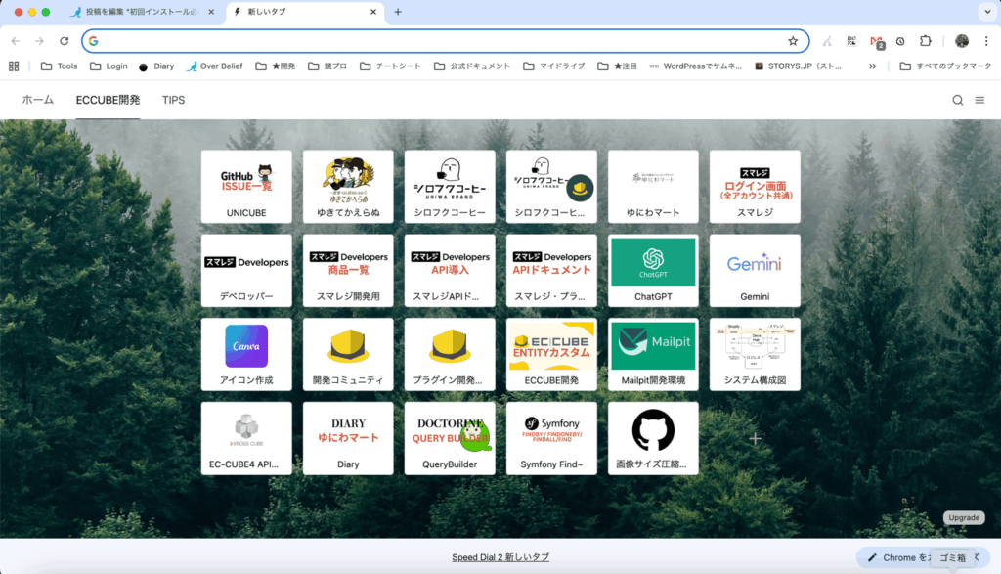Click the Upgrade button
This screenshot has width=1001, height=574.
(x=963, y=517)
